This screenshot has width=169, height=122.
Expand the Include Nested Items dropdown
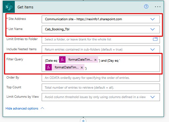point(153,50)
